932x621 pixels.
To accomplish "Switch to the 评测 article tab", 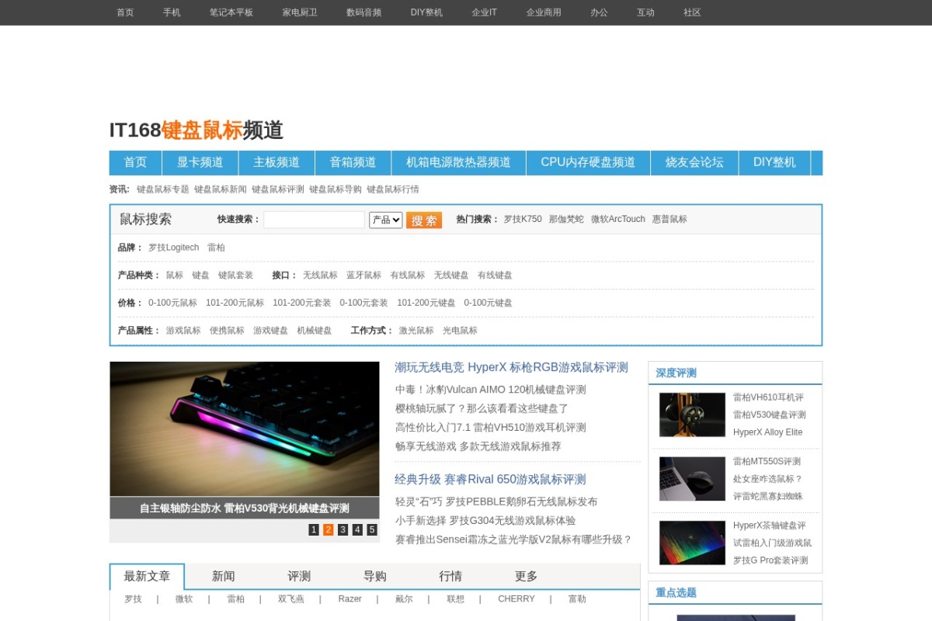I will click(299, 577).
